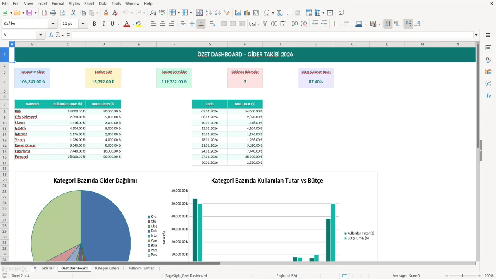Viewport: 496px width, 279px height.
Task: Open font color dropdown arrow
Action: point(132,24)
